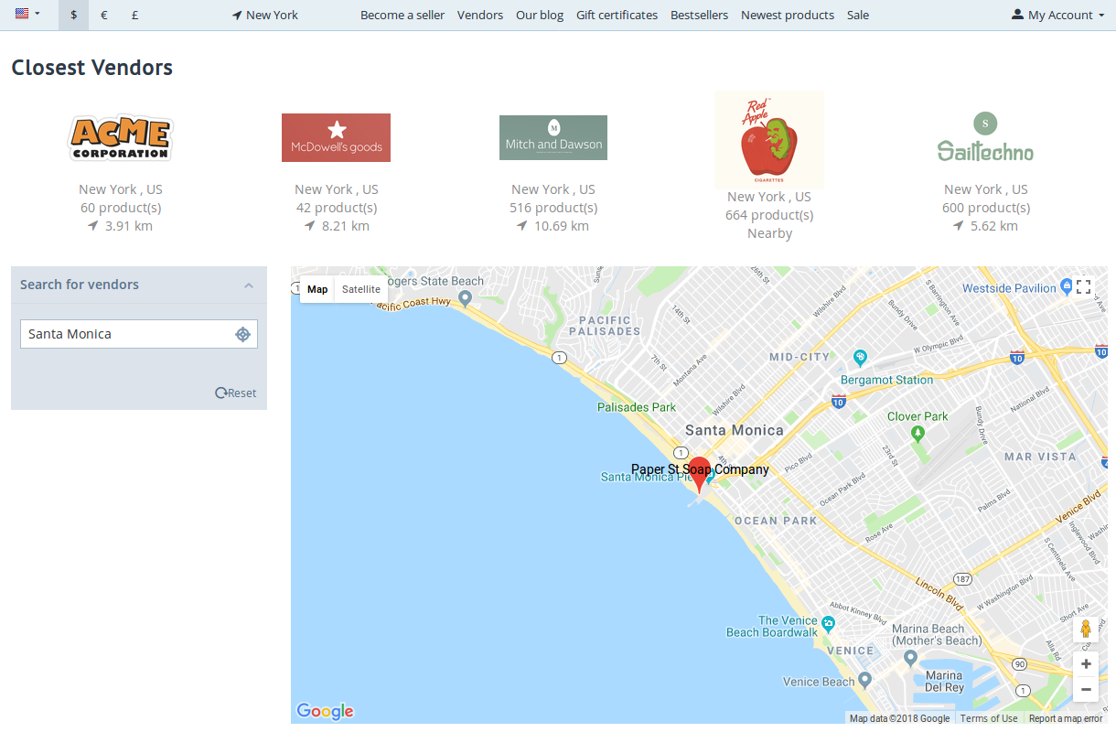Click the 8.21 km distance label
1116x732 pixels.
coord(337,226)
